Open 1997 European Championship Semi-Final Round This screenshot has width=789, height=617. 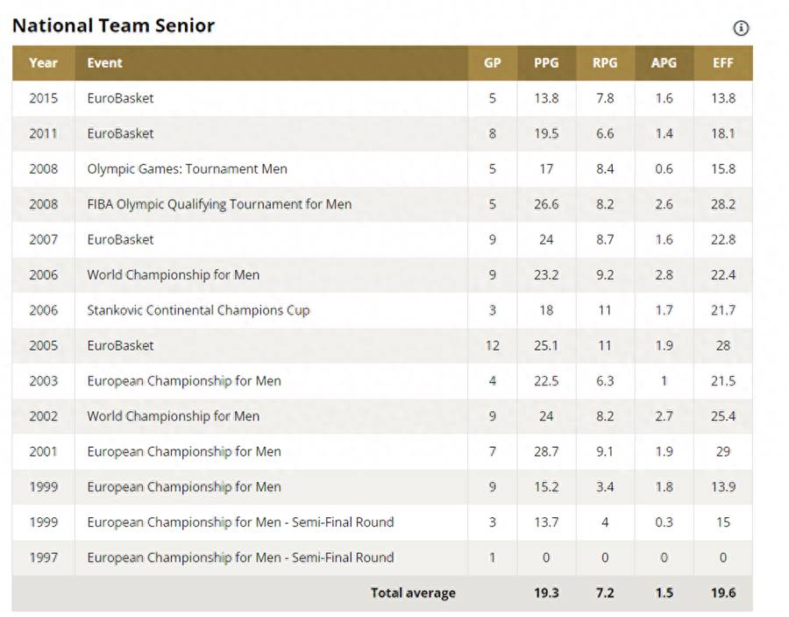[240, 557]
